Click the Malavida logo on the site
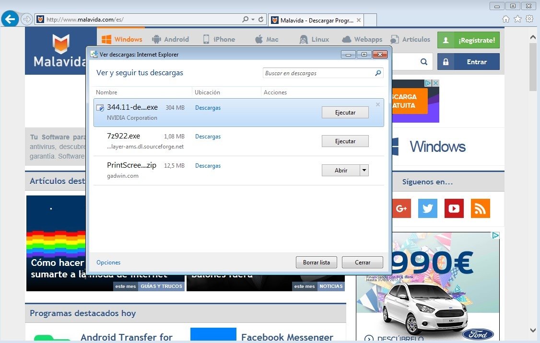540x343 pixels. pos(60,51)
